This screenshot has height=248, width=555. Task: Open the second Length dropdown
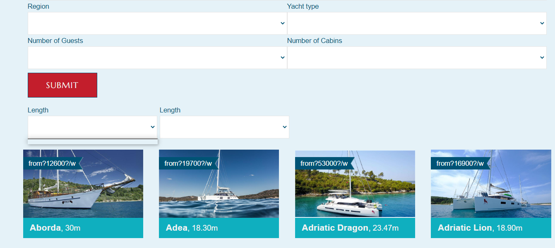224,127
